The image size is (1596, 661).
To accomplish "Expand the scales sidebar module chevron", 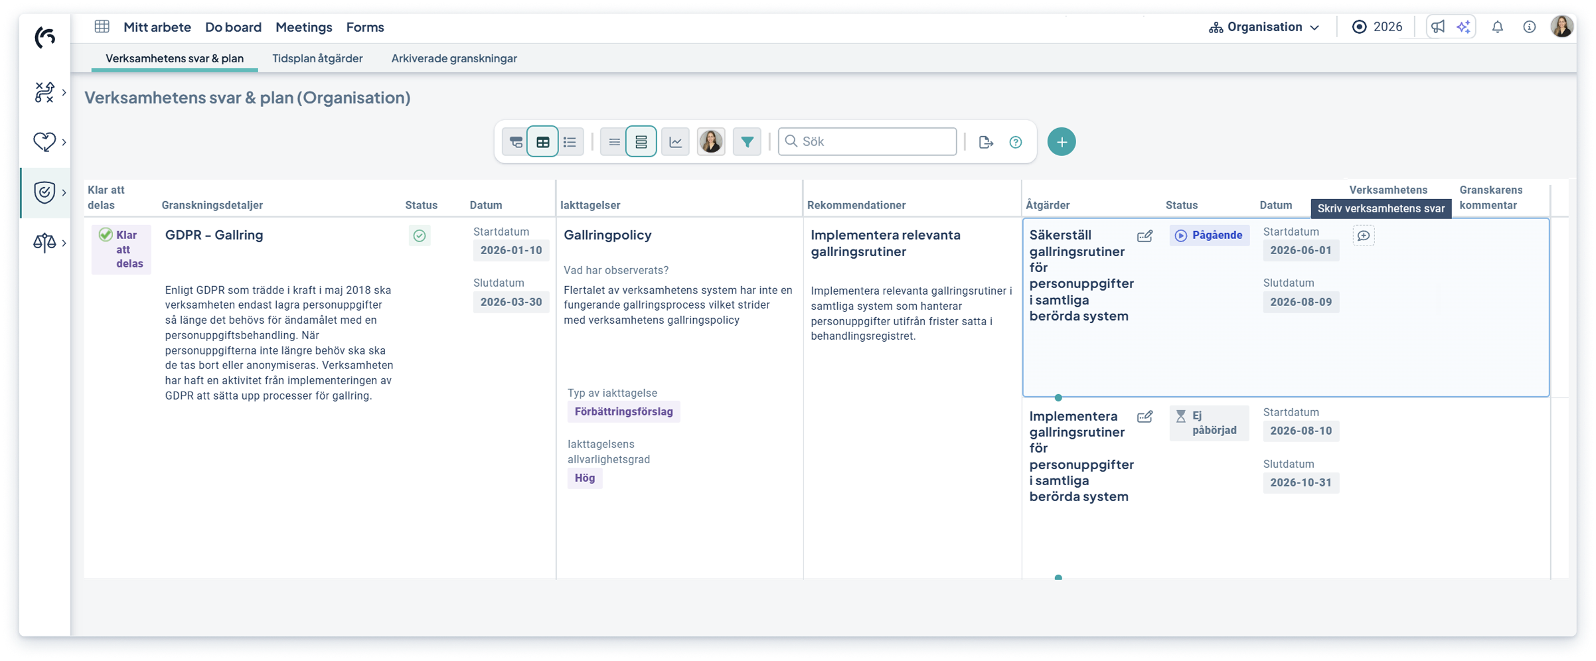I will (x=64, y=243).
